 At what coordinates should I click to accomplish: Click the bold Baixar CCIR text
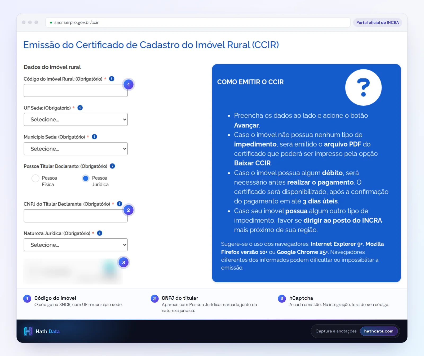252,163
